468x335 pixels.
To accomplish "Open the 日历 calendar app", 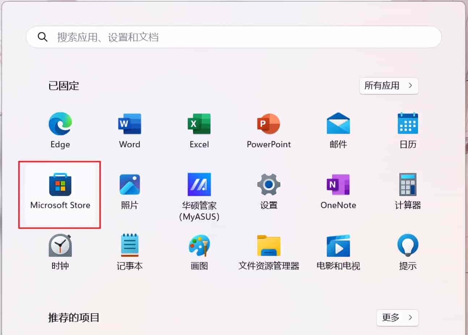I will (408, 124).
